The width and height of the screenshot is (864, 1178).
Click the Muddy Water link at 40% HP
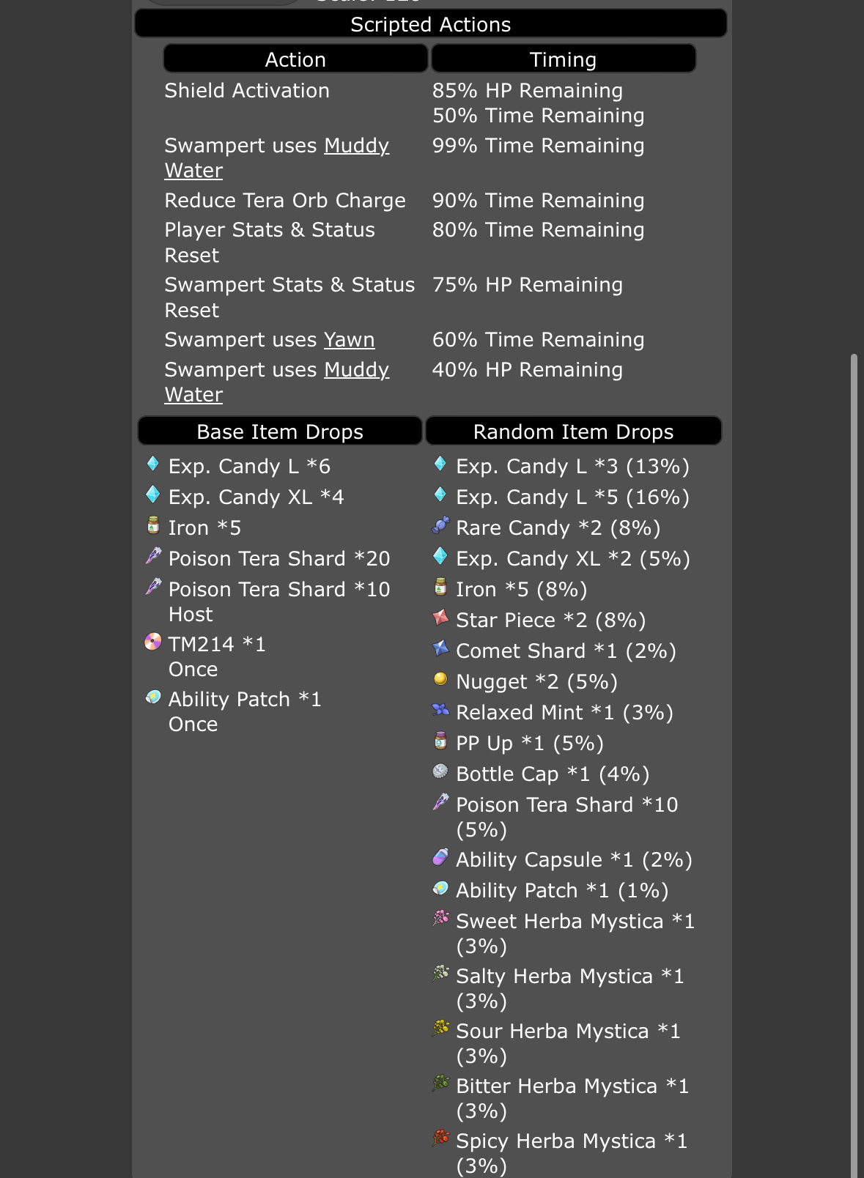(277, 382)
